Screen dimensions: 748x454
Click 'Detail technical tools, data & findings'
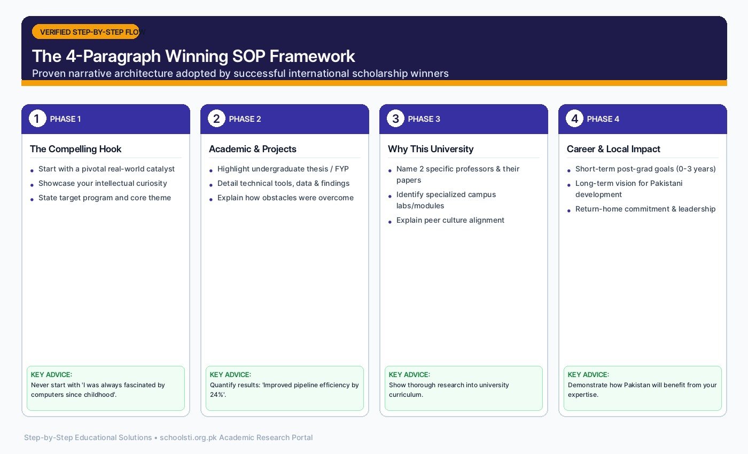tap(283, 183)
